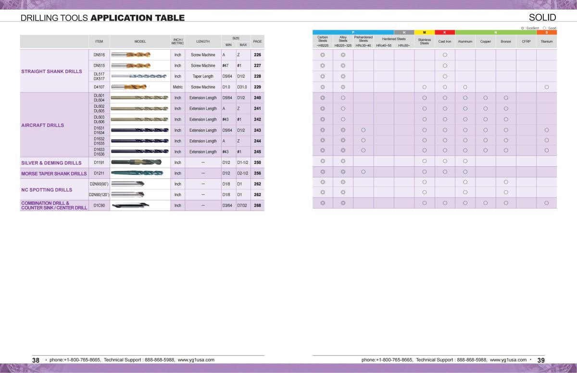577x373 pixels.
Task: Click the D4107 metric drill image
Action: tap(129, 87)
